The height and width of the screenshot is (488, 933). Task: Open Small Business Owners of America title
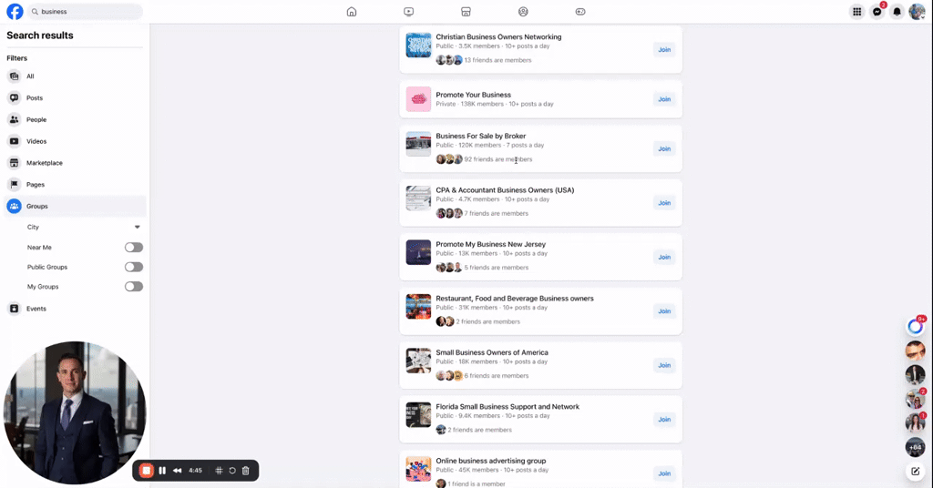492,352
